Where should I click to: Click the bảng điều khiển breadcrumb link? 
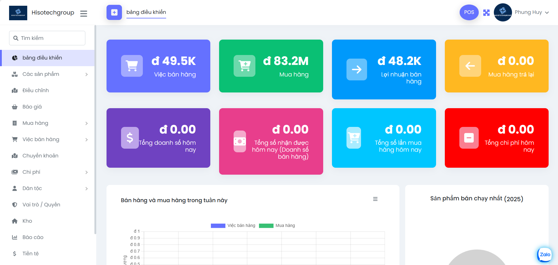[x=146, y=12]
